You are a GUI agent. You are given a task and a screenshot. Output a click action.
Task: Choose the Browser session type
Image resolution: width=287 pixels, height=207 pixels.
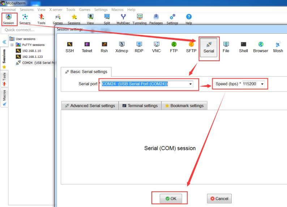click(261, 47)
